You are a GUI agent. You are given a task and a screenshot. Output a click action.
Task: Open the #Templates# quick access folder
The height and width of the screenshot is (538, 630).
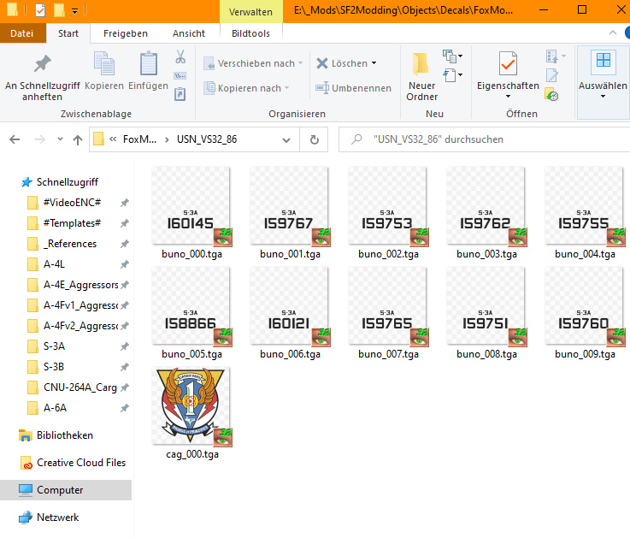tap(72, 222)
